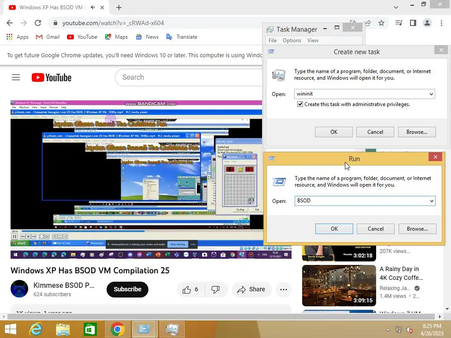Click Browse in Create new task dialog
This screenshot has width=451, height=338.
click(x=417, y=132)
